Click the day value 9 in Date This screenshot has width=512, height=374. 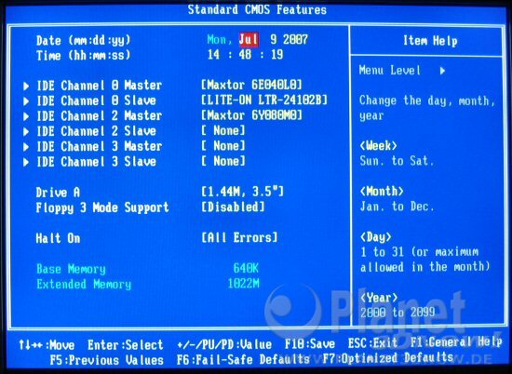click(274, 39)
